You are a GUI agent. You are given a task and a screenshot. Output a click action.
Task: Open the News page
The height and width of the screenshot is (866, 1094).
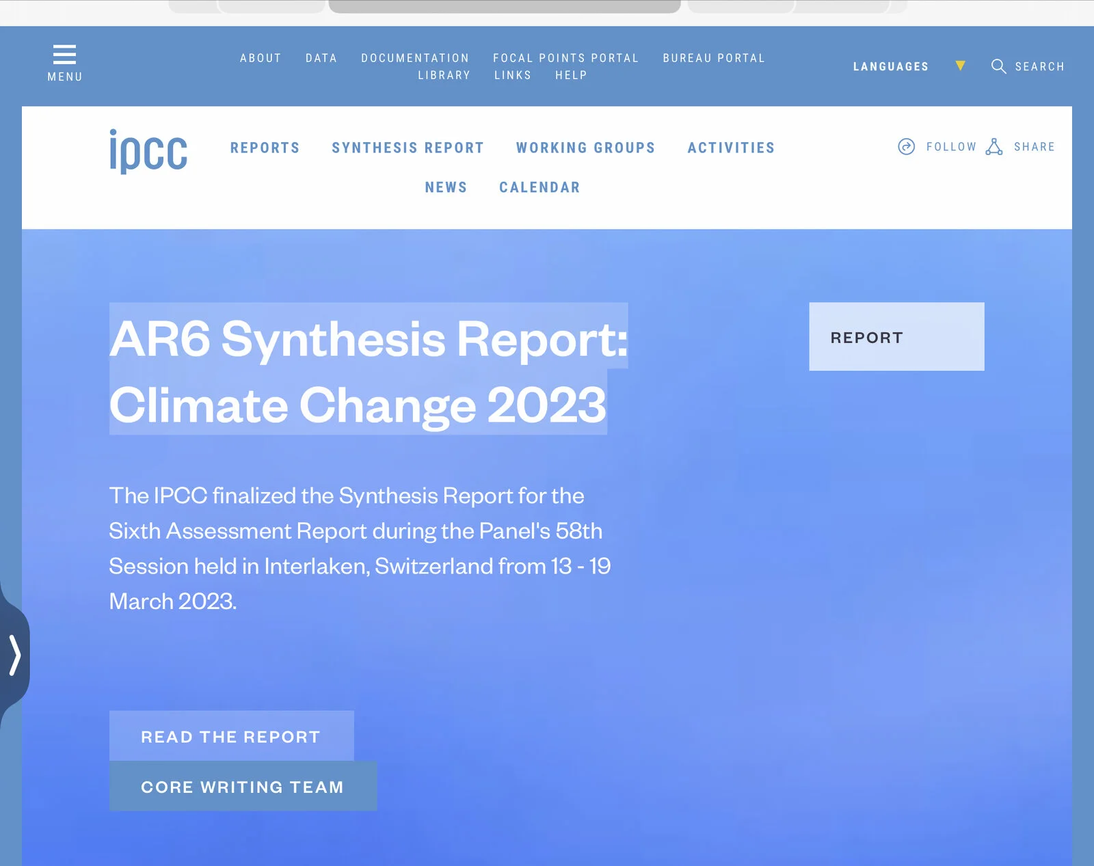[x=446, y=187]
